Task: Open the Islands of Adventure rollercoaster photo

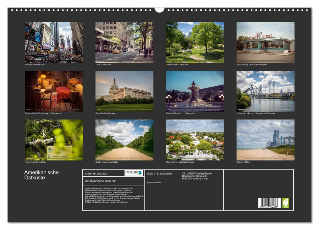Action: 265,91
